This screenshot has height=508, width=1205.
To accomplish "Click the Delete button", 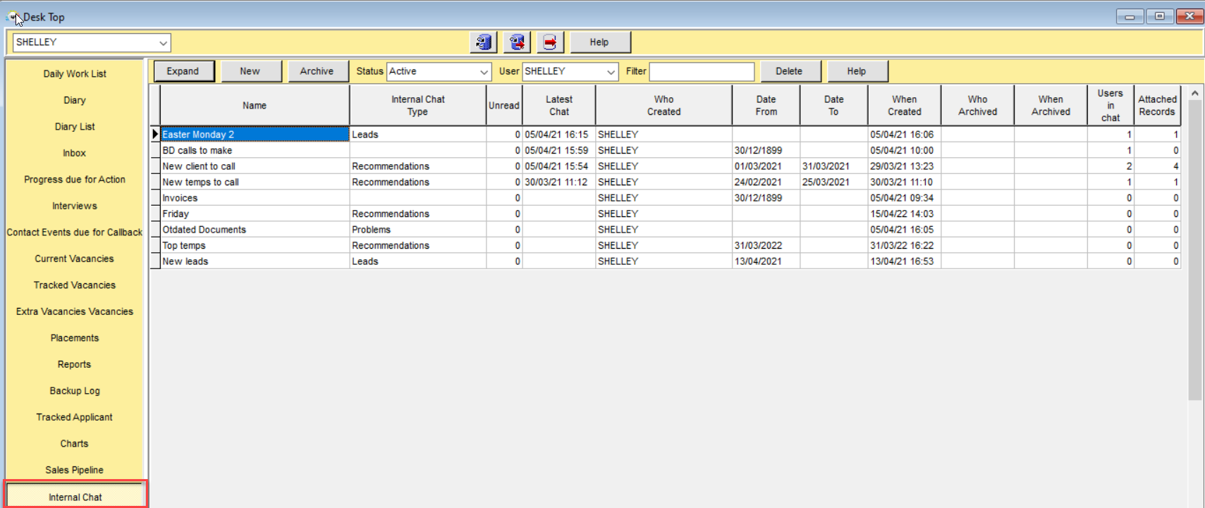I will (x=789, y=71).
